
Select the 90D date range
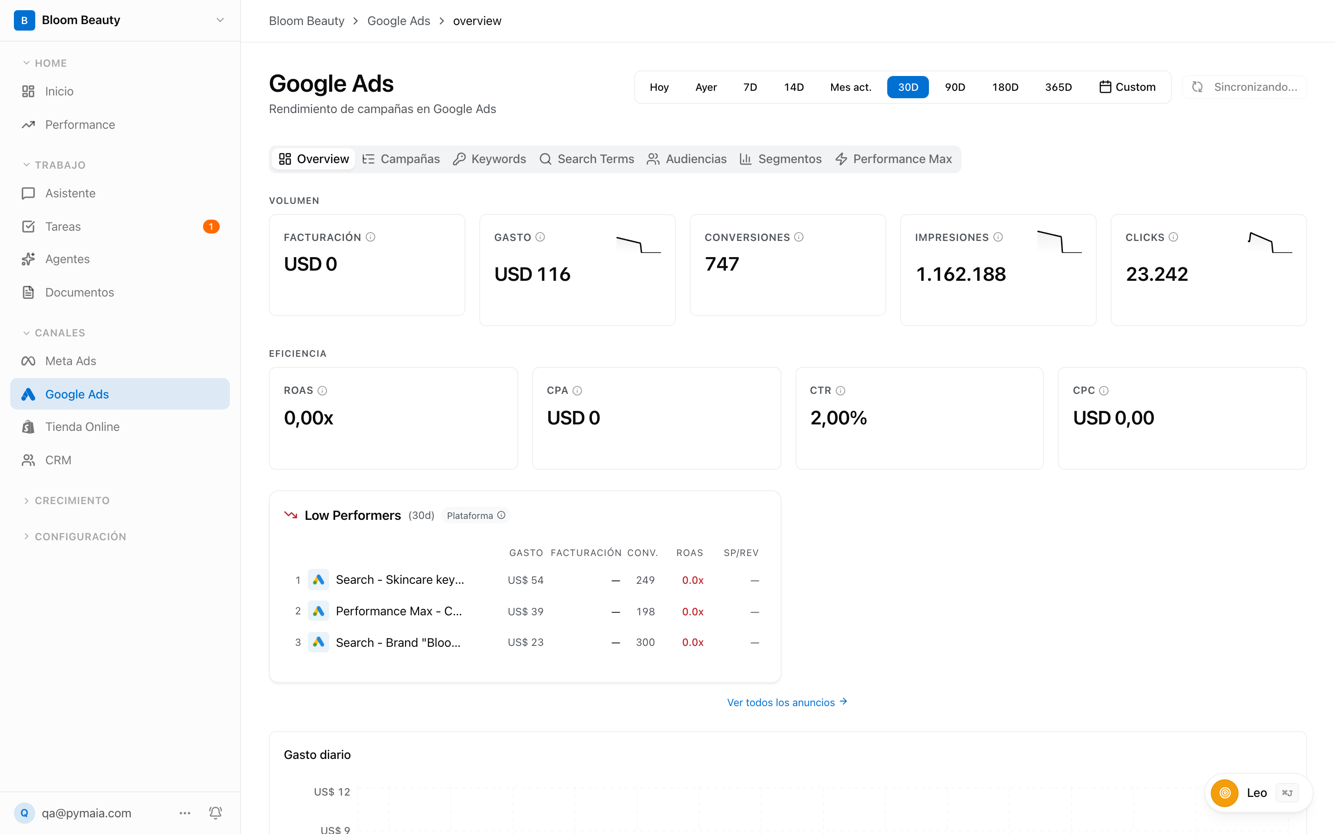pos(955,87)
